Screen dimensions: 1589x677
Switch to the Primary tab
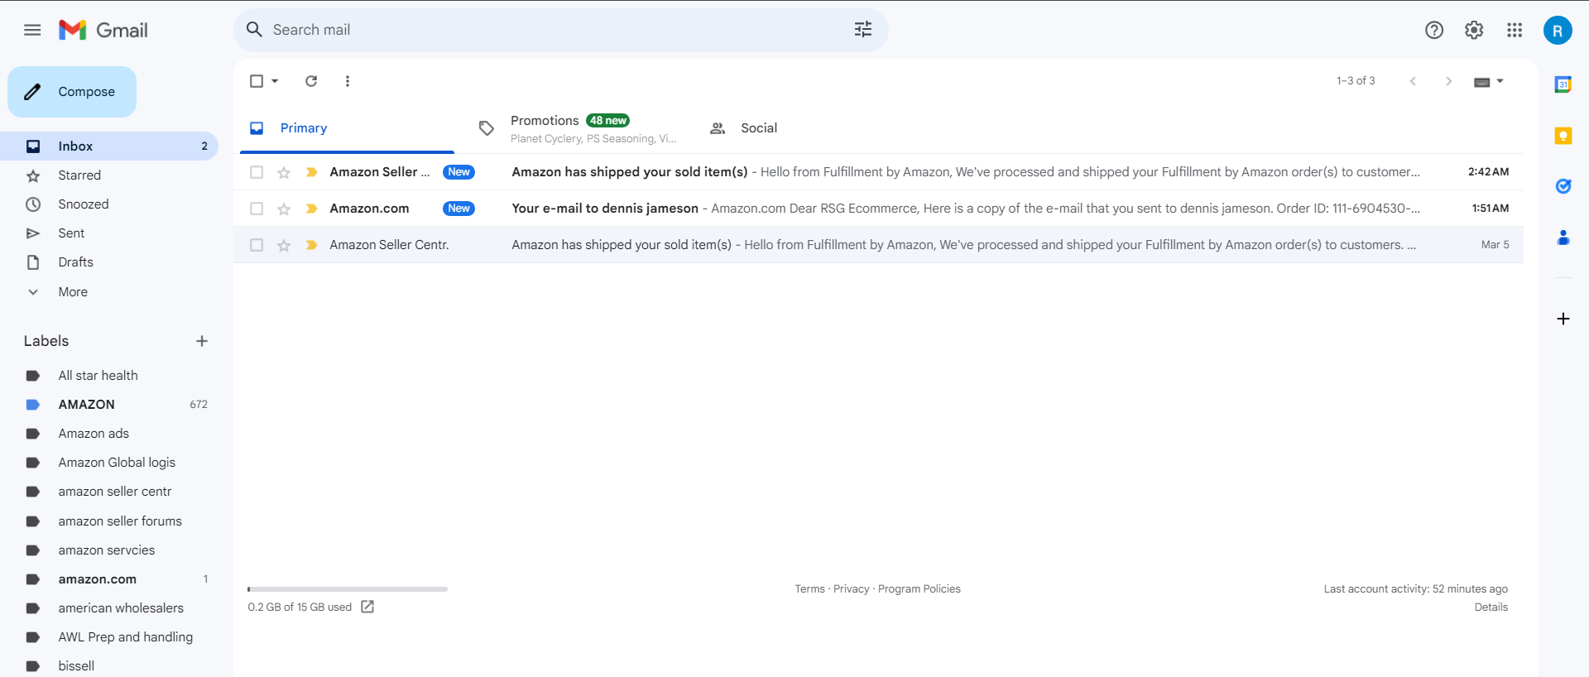(x=347, y=128)
